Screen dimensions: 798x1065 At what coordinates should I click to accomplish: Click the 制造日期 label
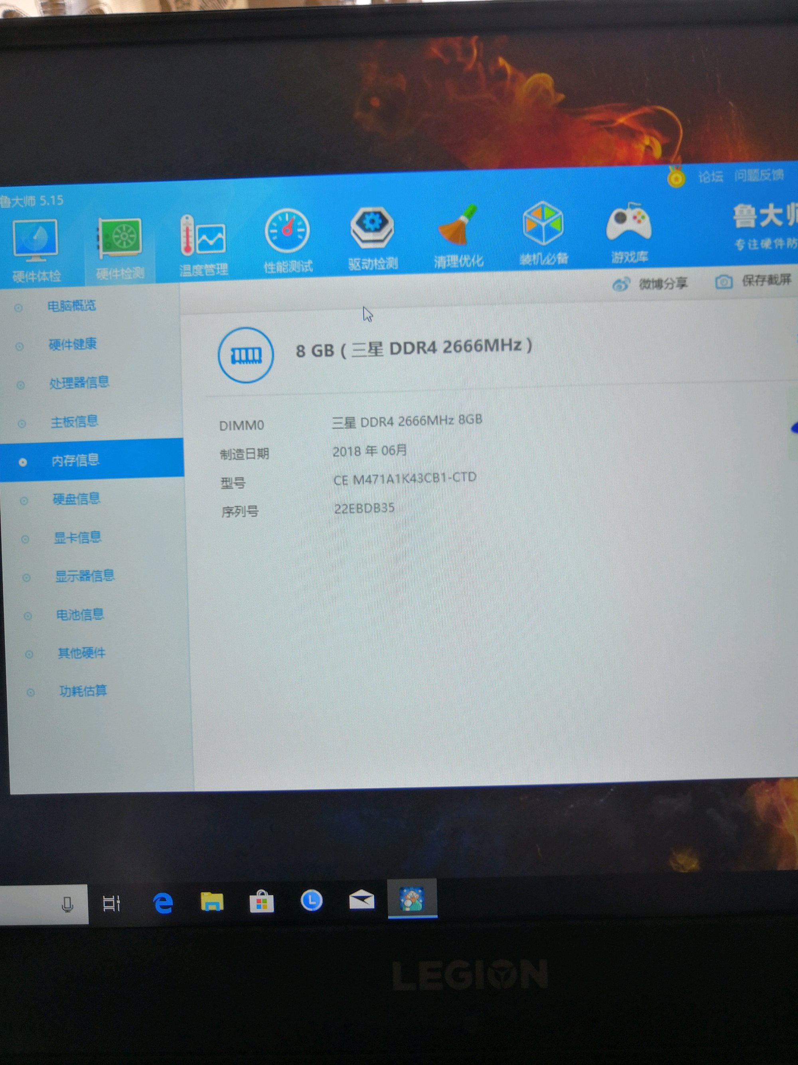point(244,454)
